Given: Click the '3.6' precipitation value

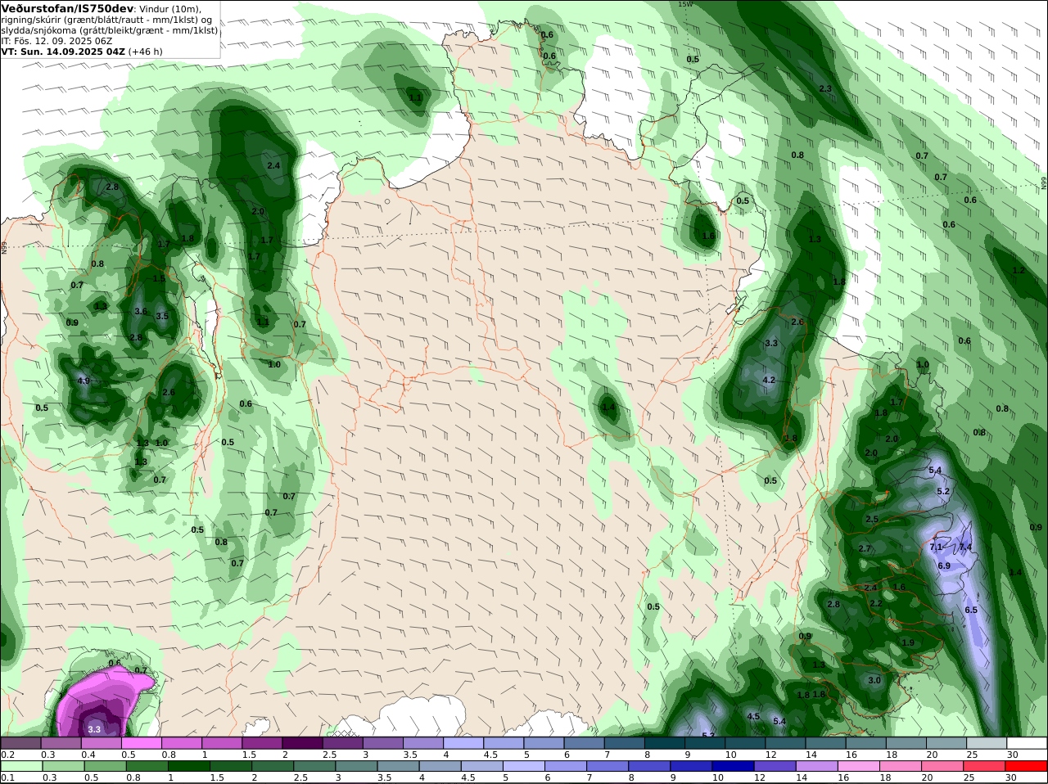Looking at the screenshot, I should point(141,311).
